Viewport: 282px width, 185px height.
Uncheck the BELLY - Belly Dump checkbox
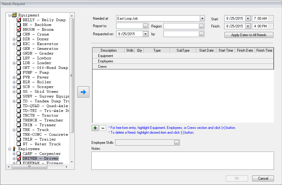click(x=19, y=20)
